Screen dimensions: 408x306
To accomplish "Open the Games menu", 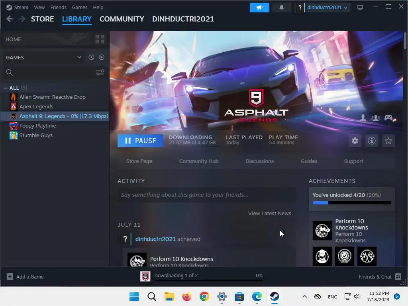I will click(80, 8).
